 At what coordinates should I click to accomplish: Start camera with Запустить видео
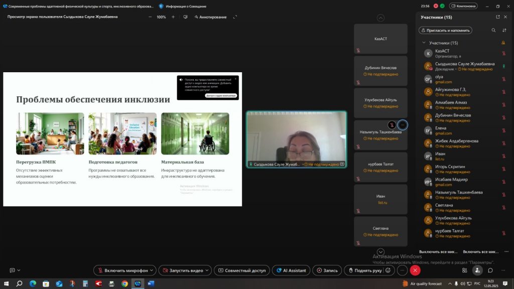click(186, 270)
